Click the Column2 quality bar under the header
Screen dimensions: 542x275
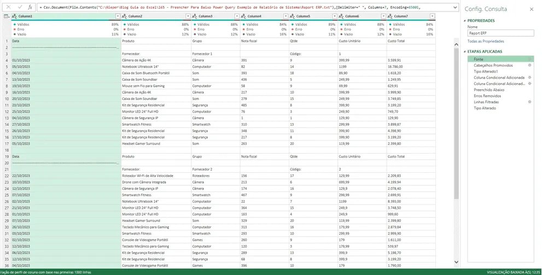pos(156,20)
